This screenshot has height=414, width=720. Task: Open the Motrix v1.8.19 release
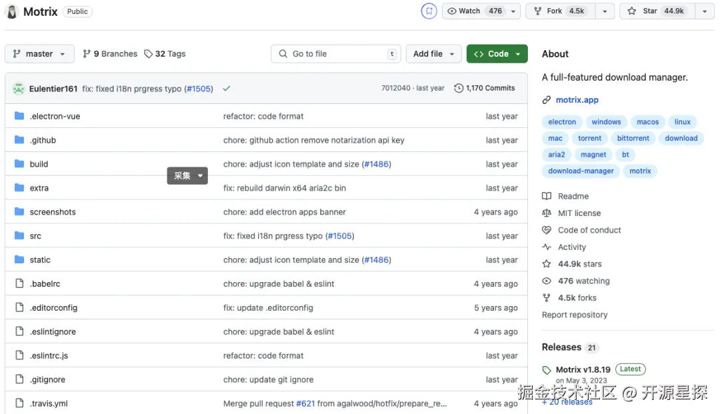tap(583, 370)
